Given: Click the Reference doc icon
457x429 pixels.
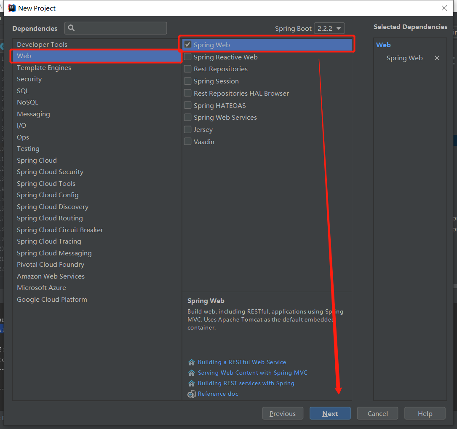Looking at the screenshot, I should pos(192,394).
